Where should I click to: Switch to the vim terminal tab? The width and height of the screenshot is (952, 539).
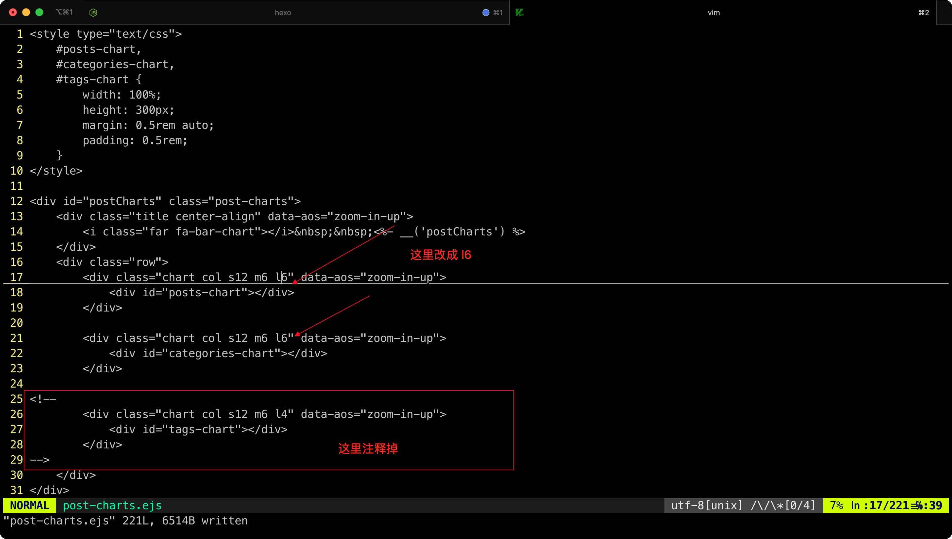[x=713, y=13]
